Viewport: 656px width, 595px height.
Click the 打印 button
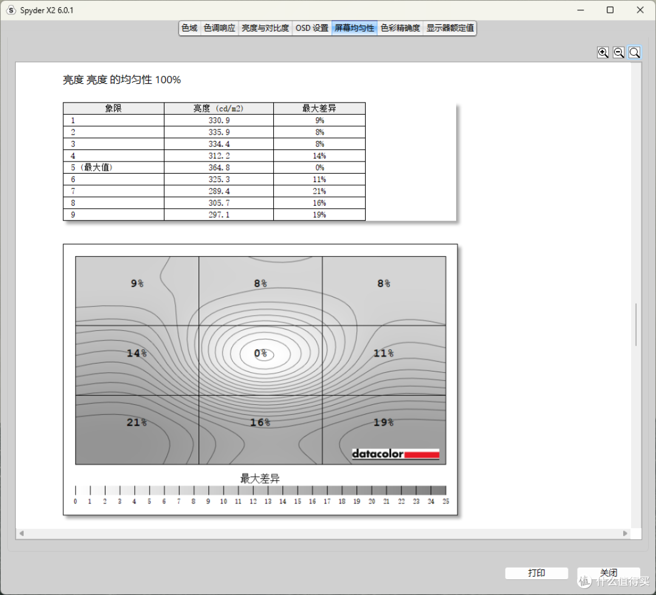(x=536, y=573)
